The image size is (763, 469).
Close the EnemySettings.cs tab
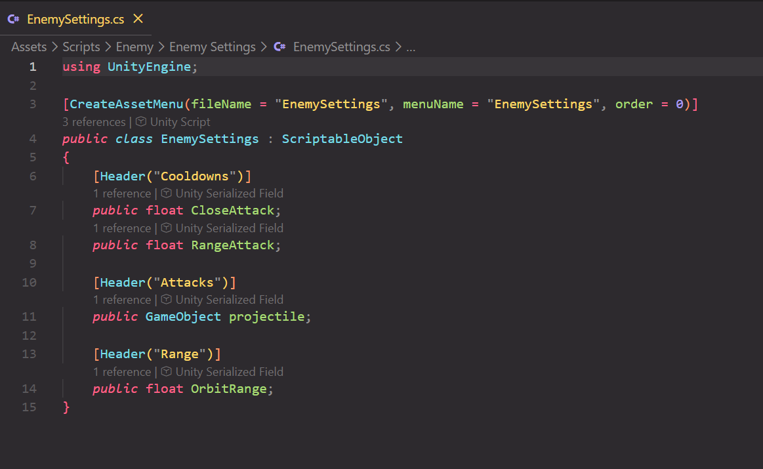point(137,20)
